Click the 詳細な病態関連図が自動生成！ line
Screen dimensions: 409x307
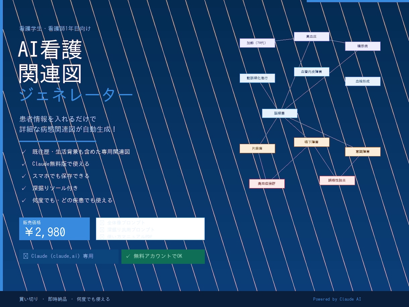click(x=68, y=130)
